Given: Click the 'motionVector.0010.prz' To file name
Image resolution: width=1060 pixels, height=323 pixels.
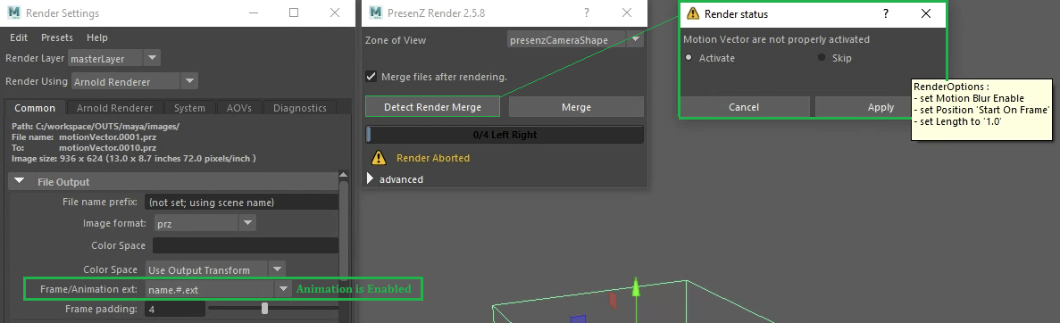Looking at the screenshot, I should tap(107, 147).
